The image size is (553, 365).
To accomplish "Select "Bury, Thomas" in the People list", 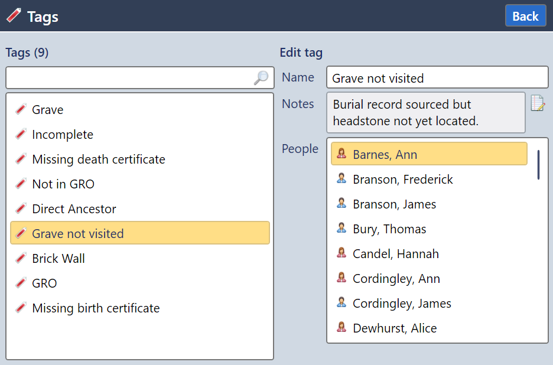I will 389,229.
